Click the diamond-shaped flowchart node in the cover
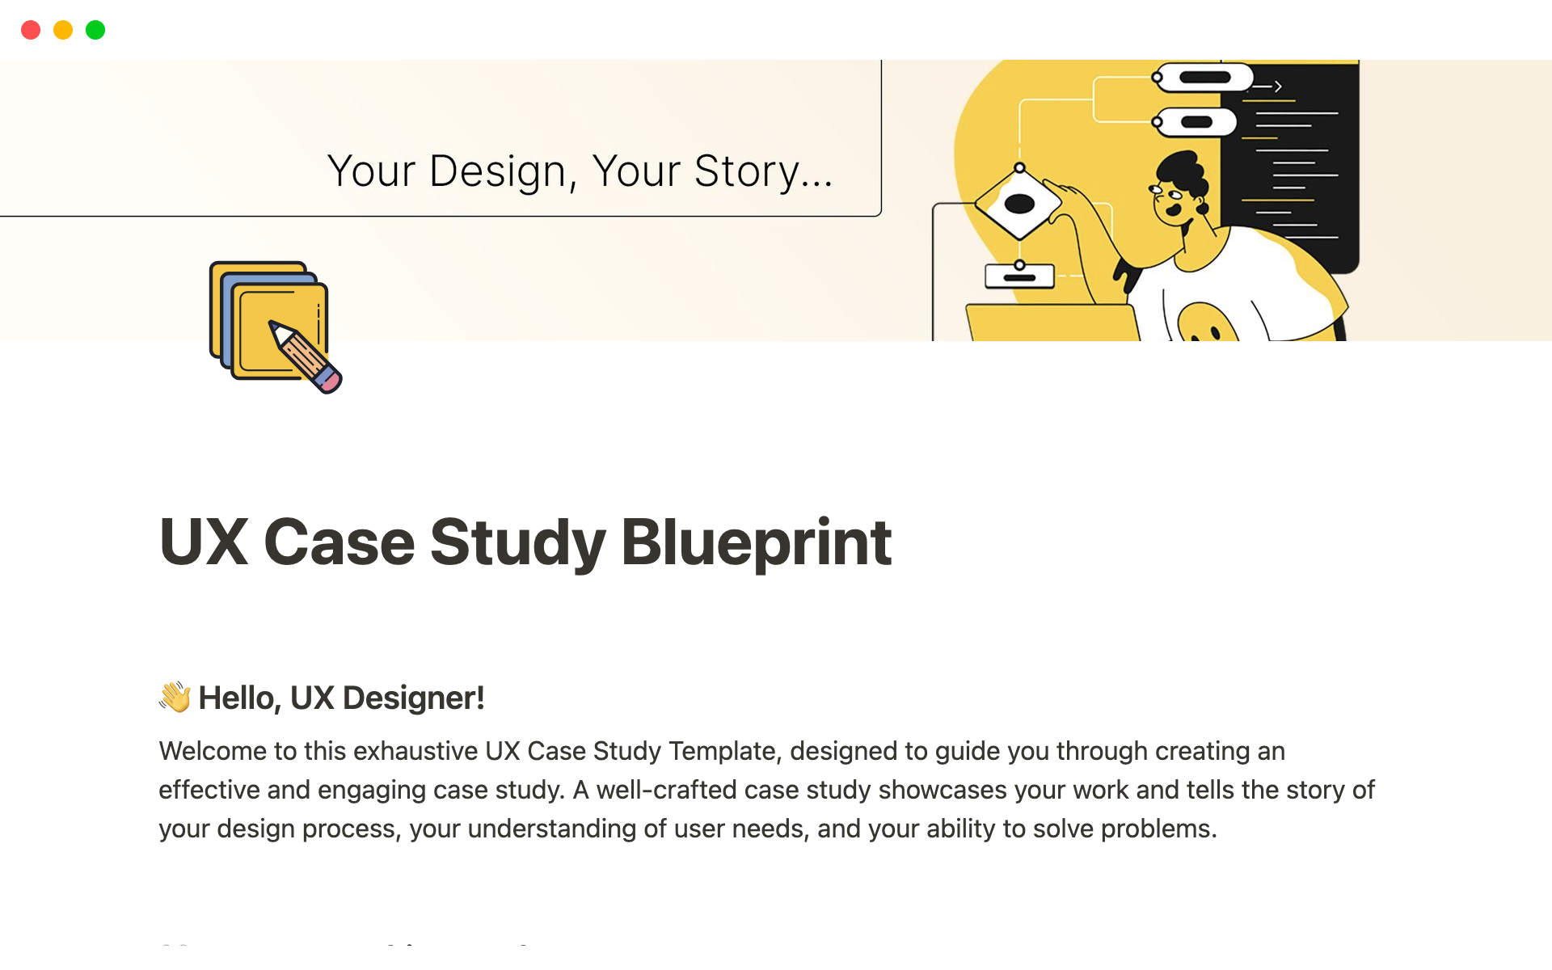Screen dimensions: 1552x970 coord(1018,202)
